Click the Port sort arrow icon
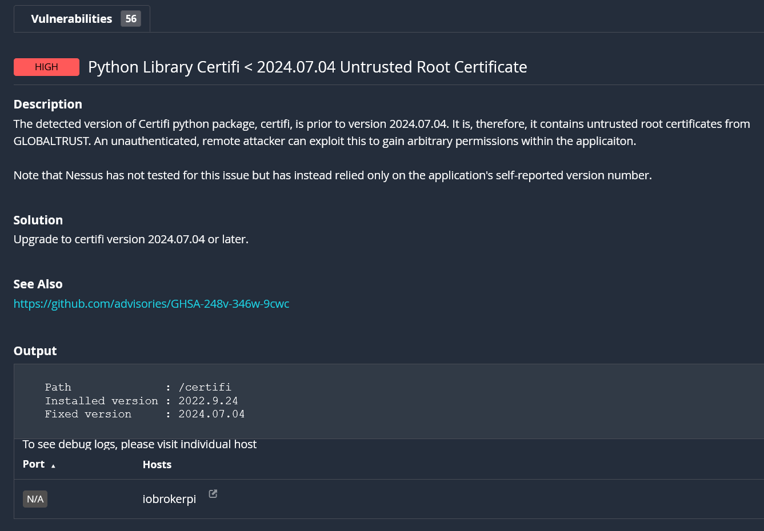 coord(53,466)
